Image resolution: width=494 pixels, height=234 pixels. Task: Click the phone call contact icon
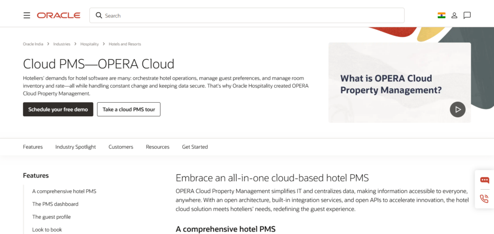tap(484, 199)
